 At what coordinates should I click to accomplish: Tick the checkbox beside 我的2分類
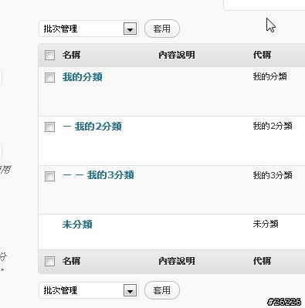(49, 127)
